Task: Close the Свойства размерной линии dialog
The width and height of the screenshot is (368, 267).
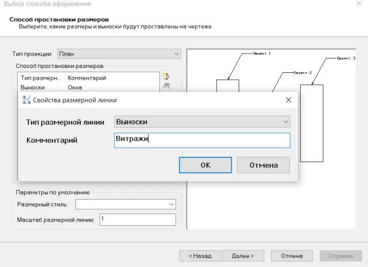Action: tap(288, 100)
